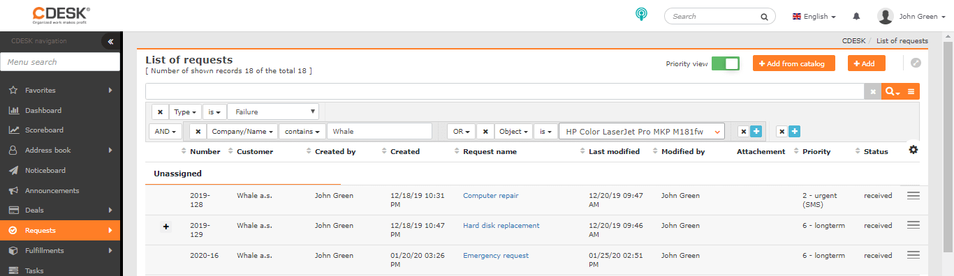Open the notifications bell
954x276 pixels.
pos(857,16)
